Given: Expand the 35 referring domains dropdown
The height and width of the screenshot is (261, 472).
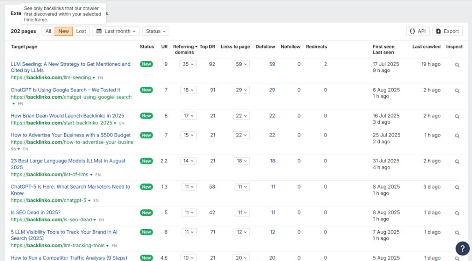Looking at the screenshot, I should (x=188, y=64).
